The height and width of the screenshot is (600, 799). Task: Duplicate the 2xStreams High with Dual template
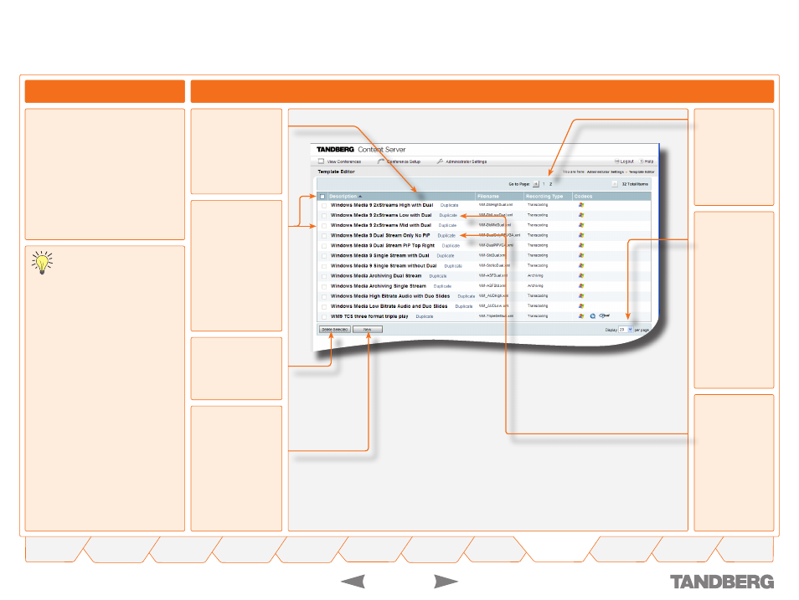(x=450, y=205)
